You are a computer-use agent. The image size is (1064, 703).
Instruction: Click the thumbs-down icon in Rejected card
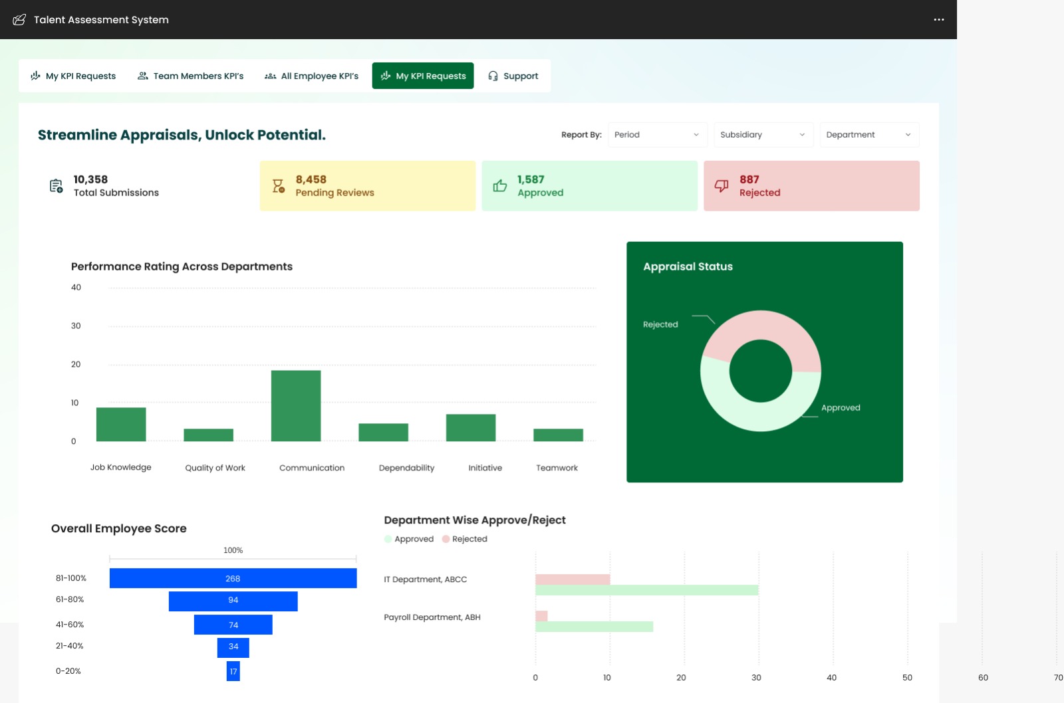pyautogui.click(x=722, y=185)
